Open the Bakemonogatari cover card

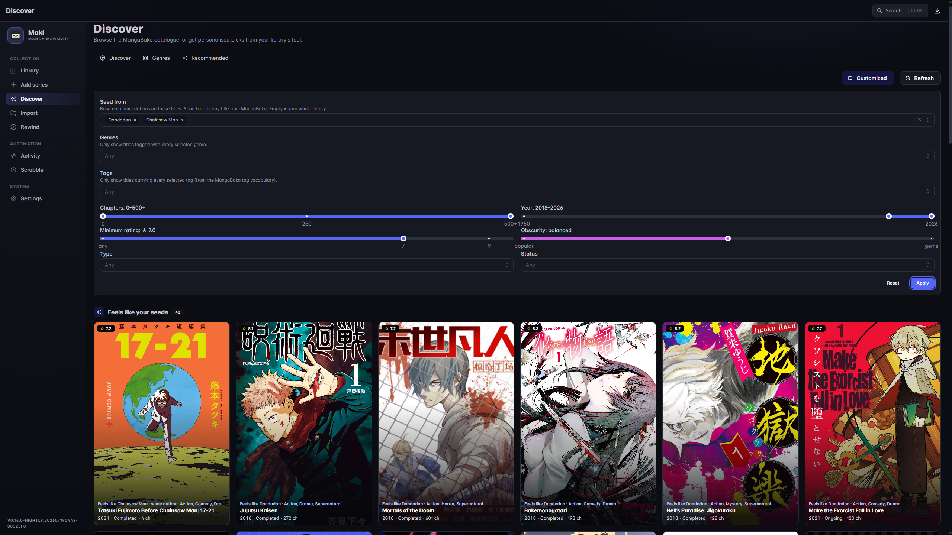588,424
